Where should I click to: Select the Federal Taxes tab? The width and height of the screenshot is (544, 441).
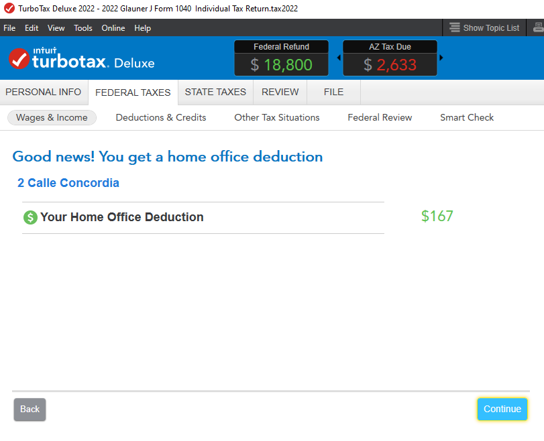pyautogui.click(x=133, y=92)
